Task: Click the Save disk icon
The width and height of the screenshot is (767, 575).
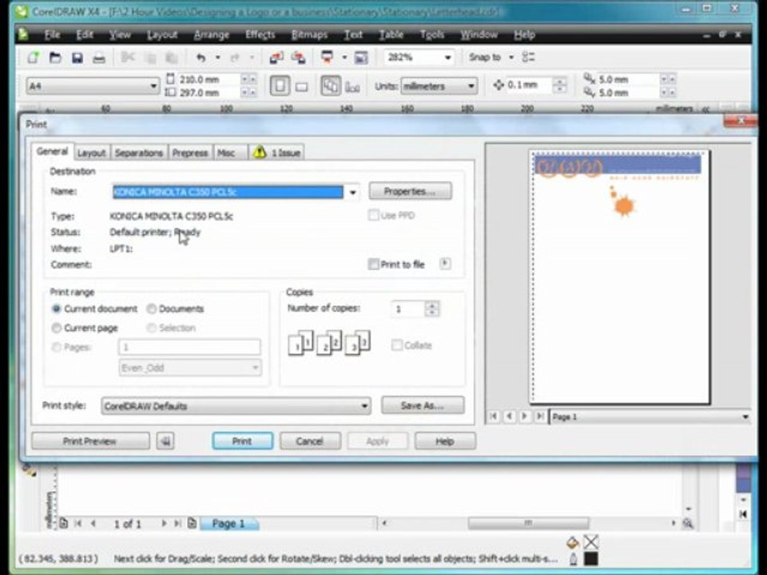Action: 77,58
